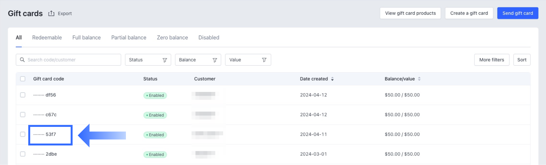Open gift card code ending c67c

click(51, 115)
